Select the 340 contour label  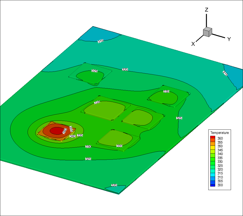pos(72,136)
